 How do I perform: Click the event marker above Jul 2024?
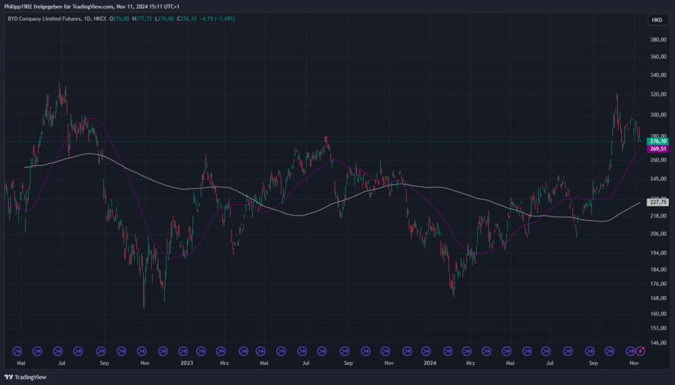pos(548,351)
